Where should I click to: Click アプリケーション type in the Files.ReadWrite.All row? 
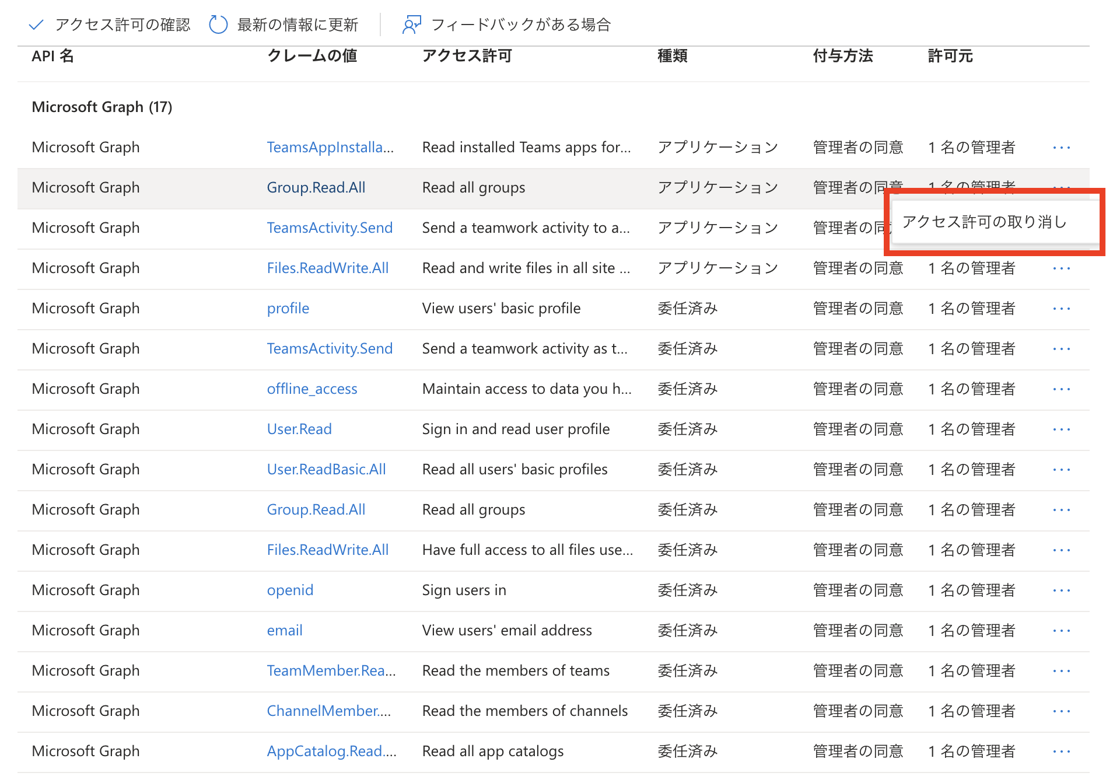(718, 268)
